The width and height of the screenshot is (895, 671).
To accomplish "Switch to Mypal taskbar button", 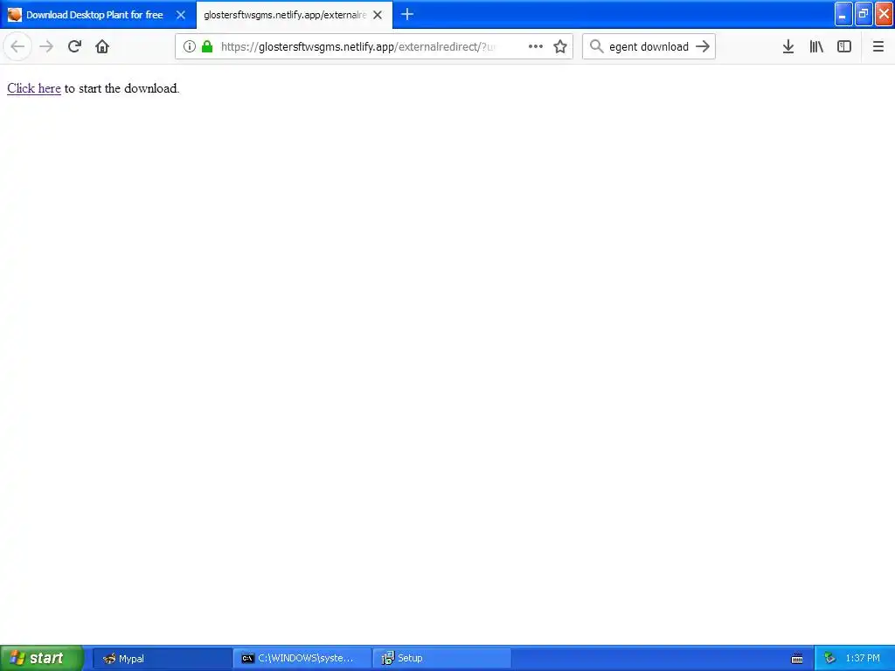I will (x=162, y=659).
